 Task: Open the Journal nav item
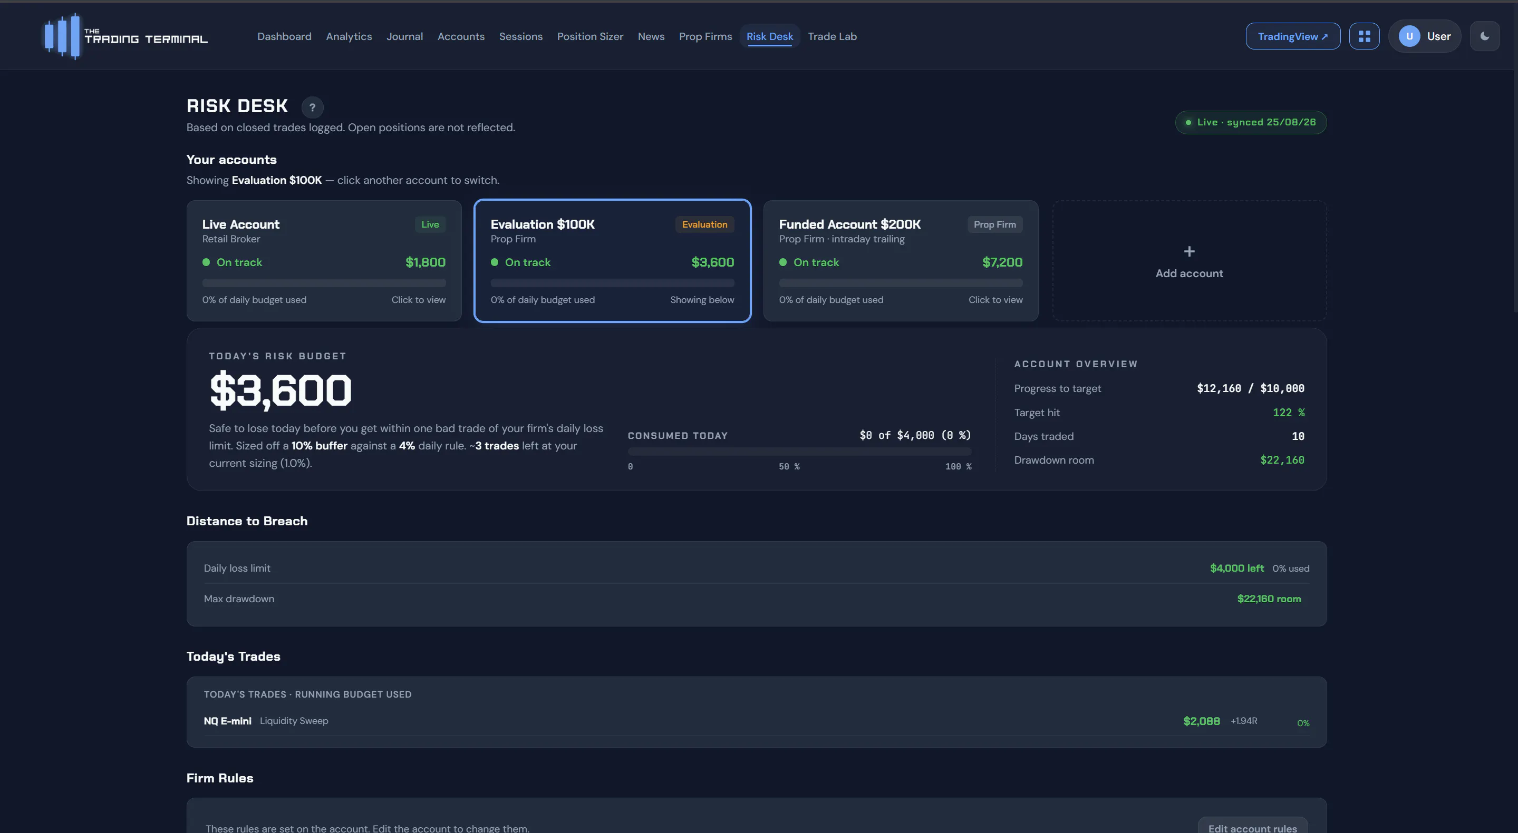[x=404, y=36]
